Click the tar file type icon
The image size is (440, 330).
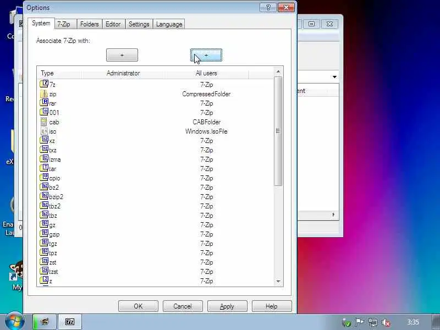pyautogui.click(x=44, y=168)
